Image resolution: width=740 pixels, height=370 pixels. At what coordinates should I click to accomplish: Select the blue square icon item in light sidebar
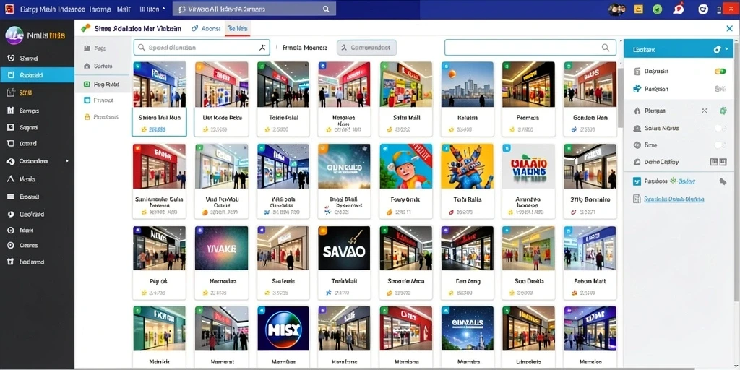point(101,100)
